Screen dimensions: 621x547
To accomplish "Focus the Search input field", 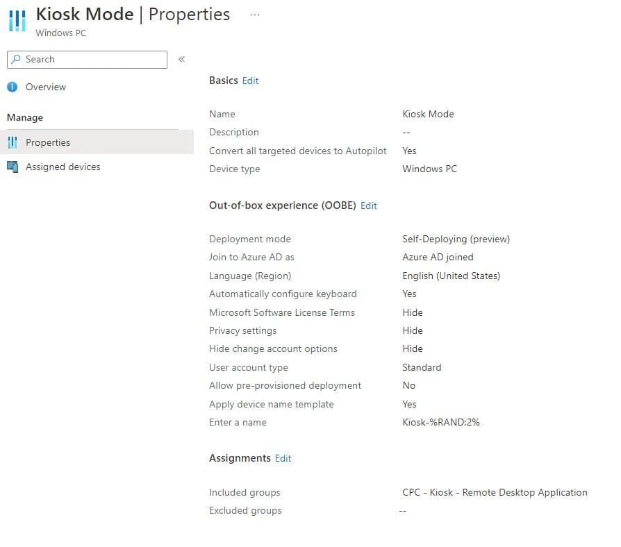I will [94, 60].
